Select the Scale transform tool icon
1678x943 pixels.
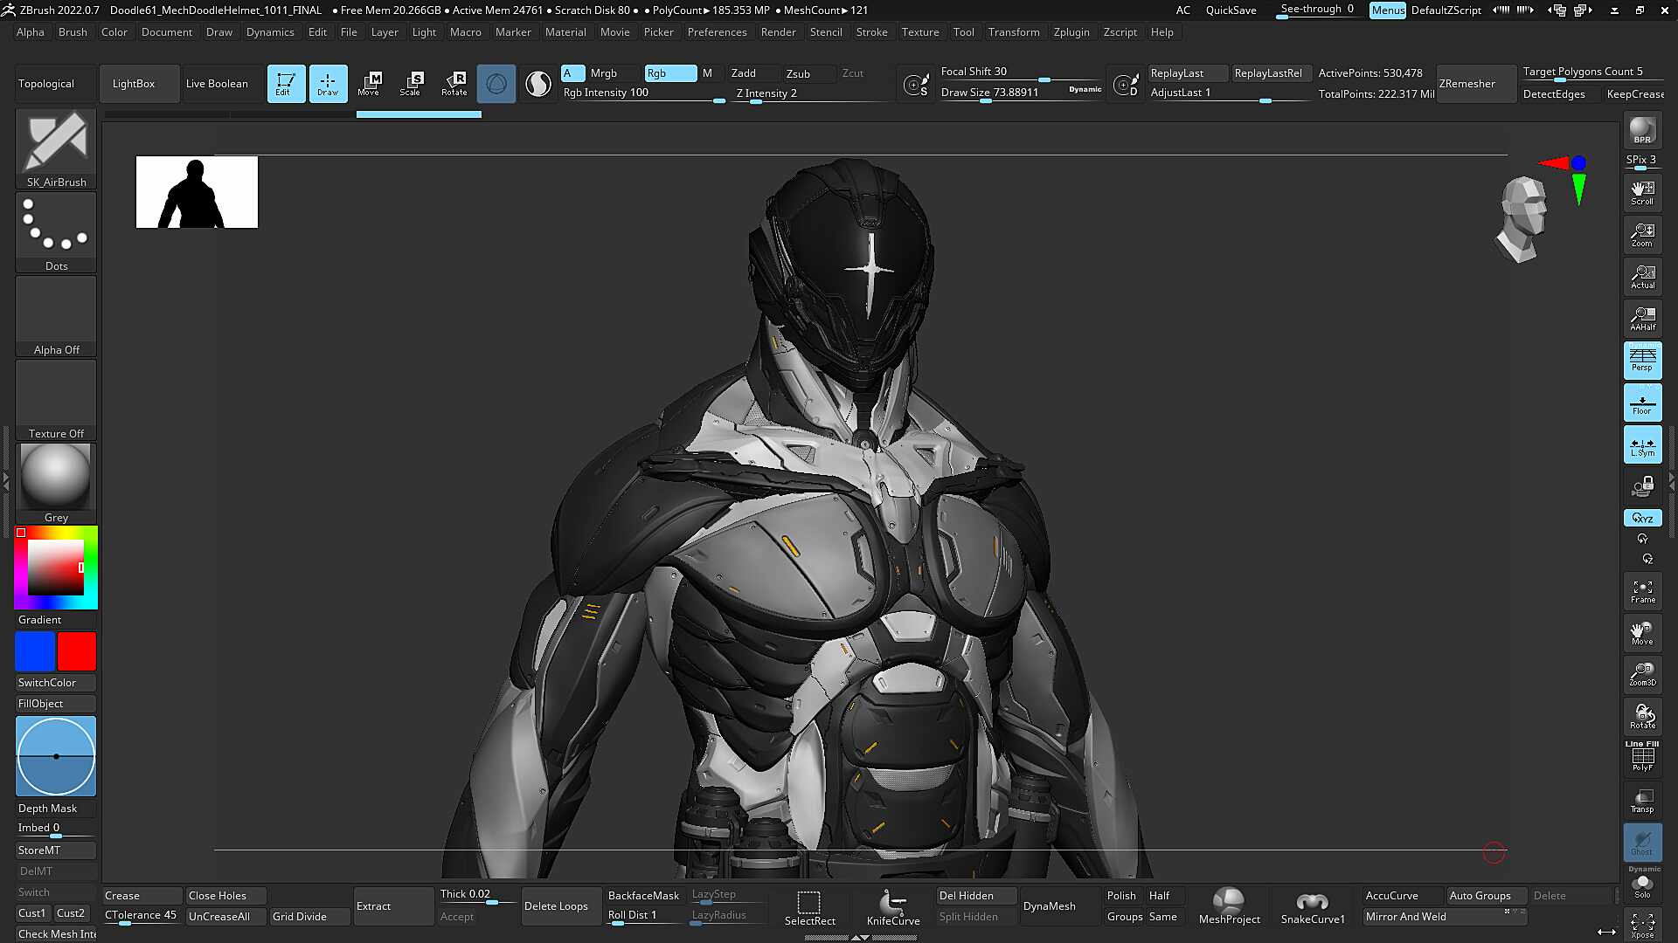click(x=411, y=84)
